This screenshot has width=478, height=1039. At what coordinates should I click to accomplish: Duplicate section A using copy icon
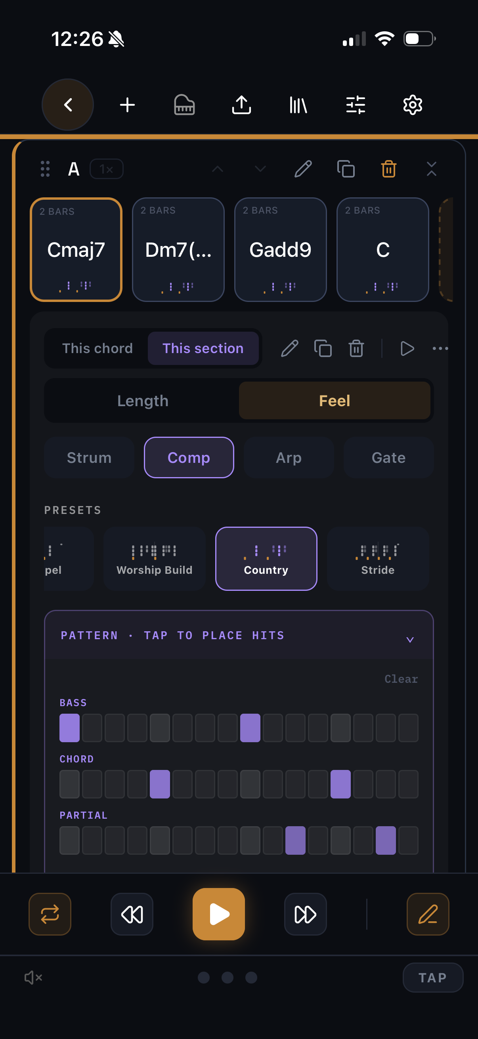coord(346,169)
